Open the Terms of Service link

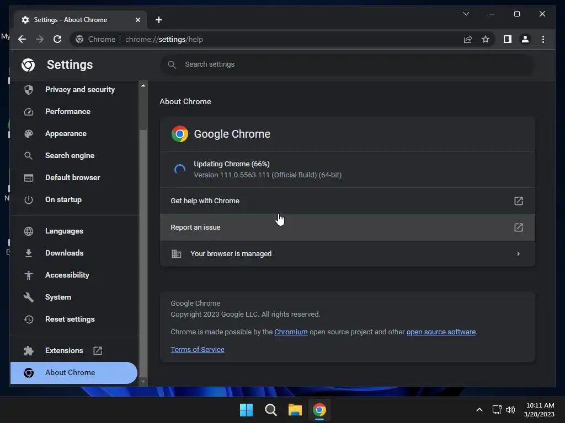(198, 350)
